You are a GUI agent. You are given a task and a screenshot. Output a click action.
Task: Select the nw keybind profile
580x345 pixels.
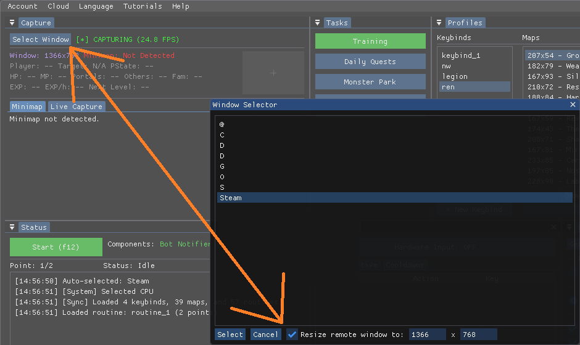474,66
